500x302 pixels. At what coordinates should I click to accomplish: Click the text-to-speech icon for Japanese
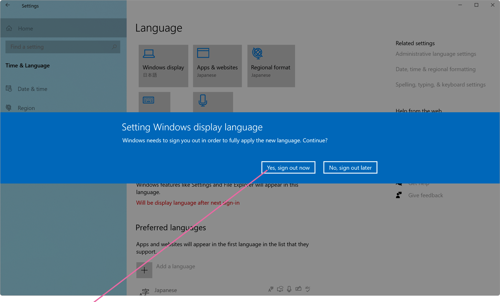pyautogui.click(x=280, y=289)
